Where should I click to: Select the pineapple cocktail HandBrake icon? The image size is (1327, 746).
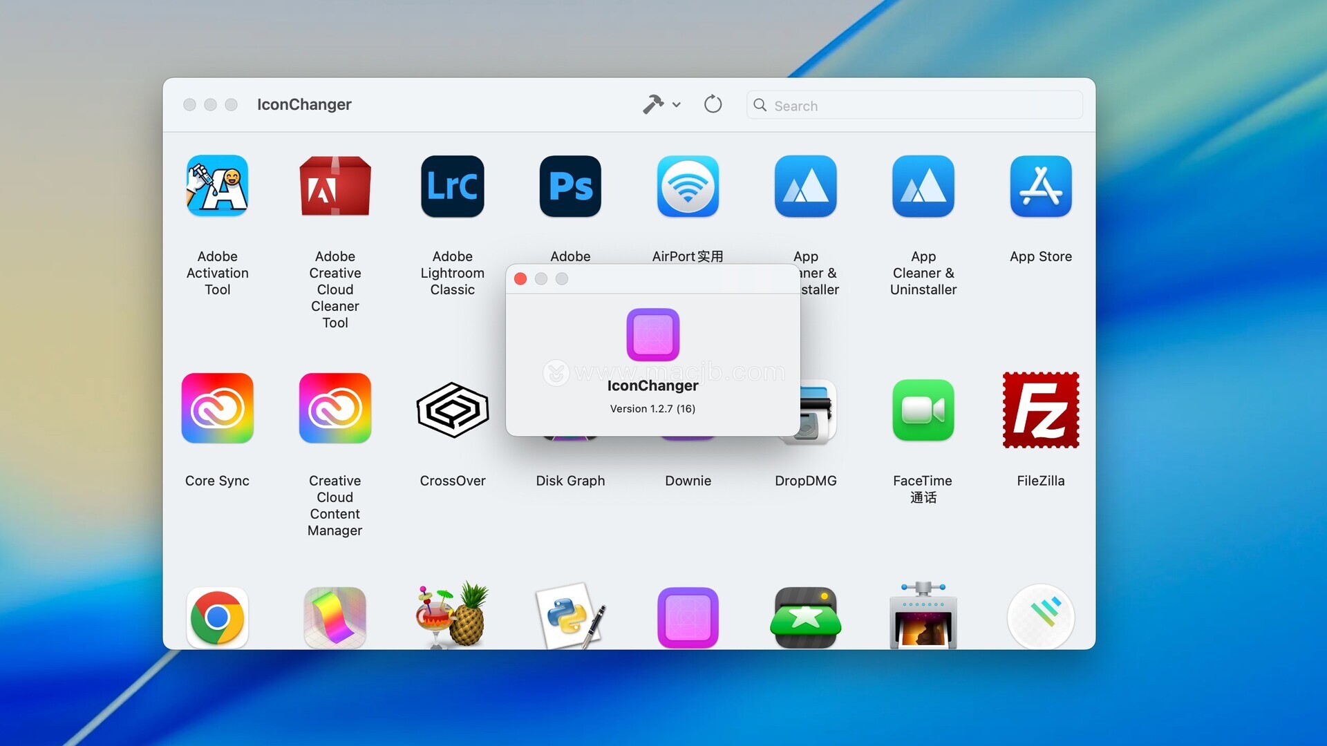pos(453,615)
